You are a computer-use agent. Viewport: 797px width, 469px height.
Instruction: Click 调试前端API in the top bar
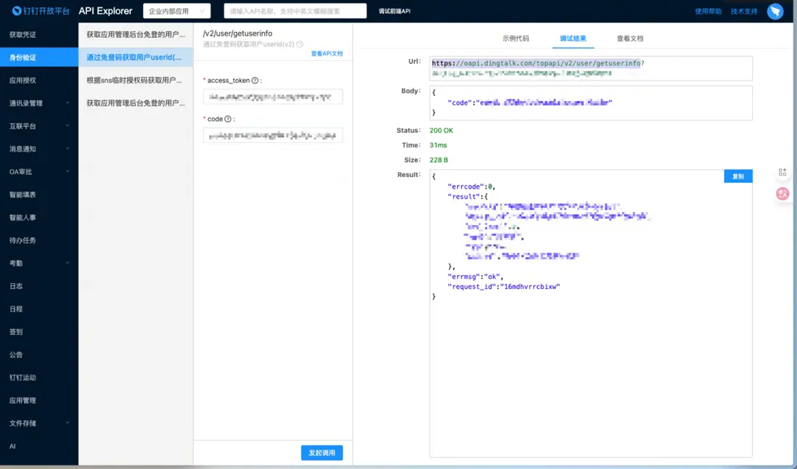pyautogui.click(x=394, y=11)
